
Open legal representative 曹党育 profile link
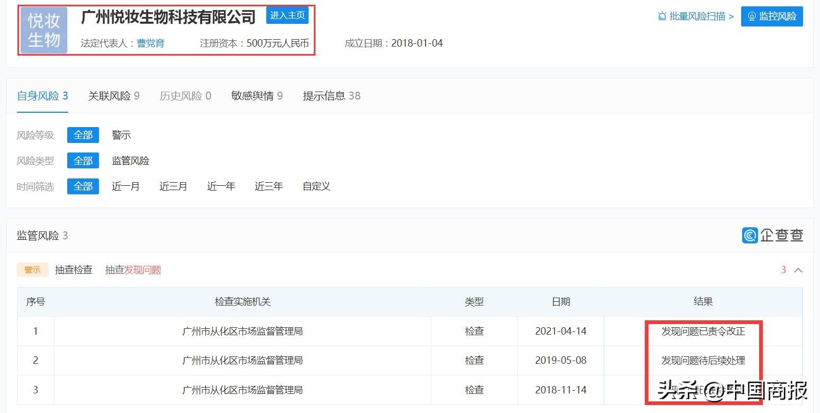pyautogui.click(x=150, y=43)
